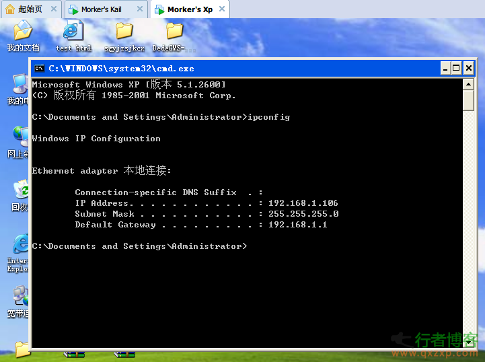Select the Internet Explorer desktop icon
The height and width of the screenshot is (362, 485).
click(19, 253)
